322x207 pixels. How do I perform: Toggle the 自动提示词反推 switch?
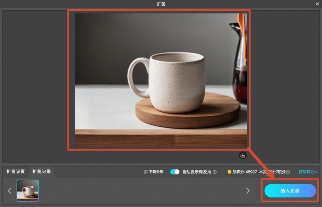click(175, 172)
